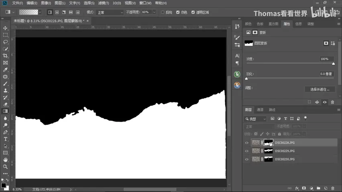Screen dimensions: 342x192
Task: Open the Image (图像) menu
Action: [46, 3]
